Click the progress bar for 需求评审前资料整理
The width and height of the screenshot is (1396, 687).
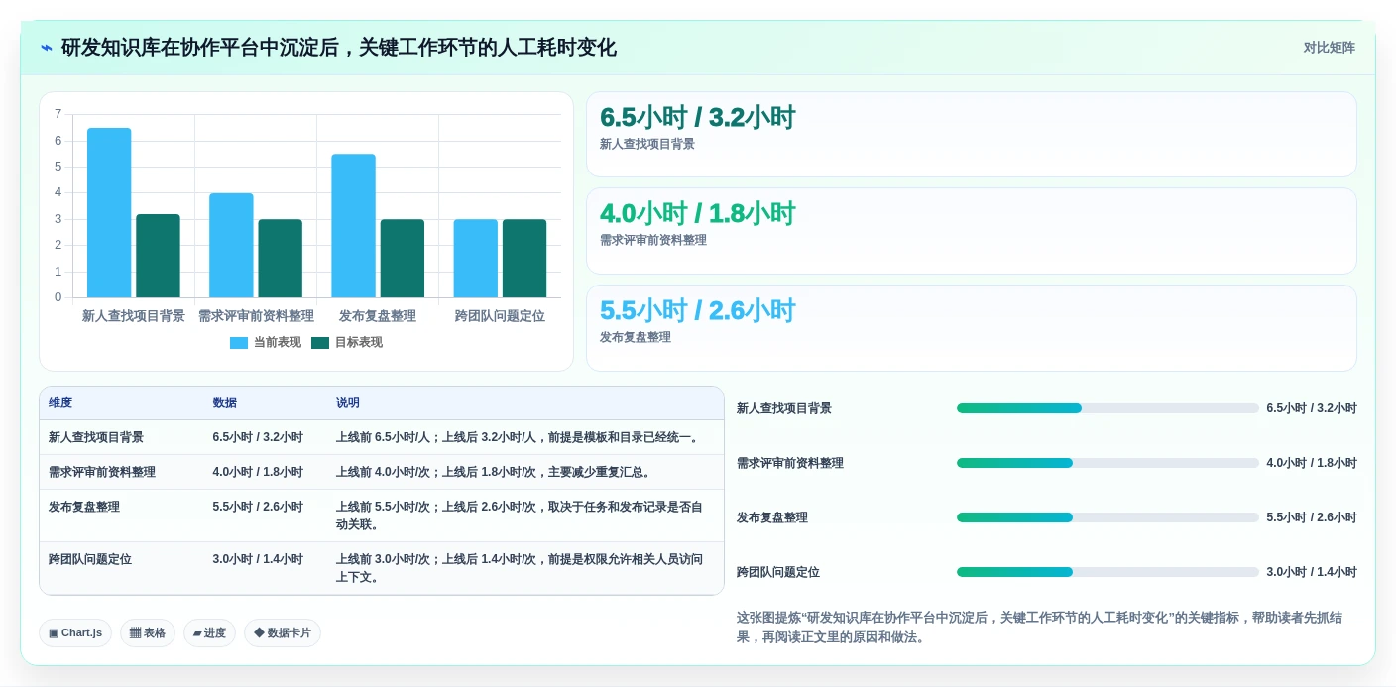[x=1107, y=463]
